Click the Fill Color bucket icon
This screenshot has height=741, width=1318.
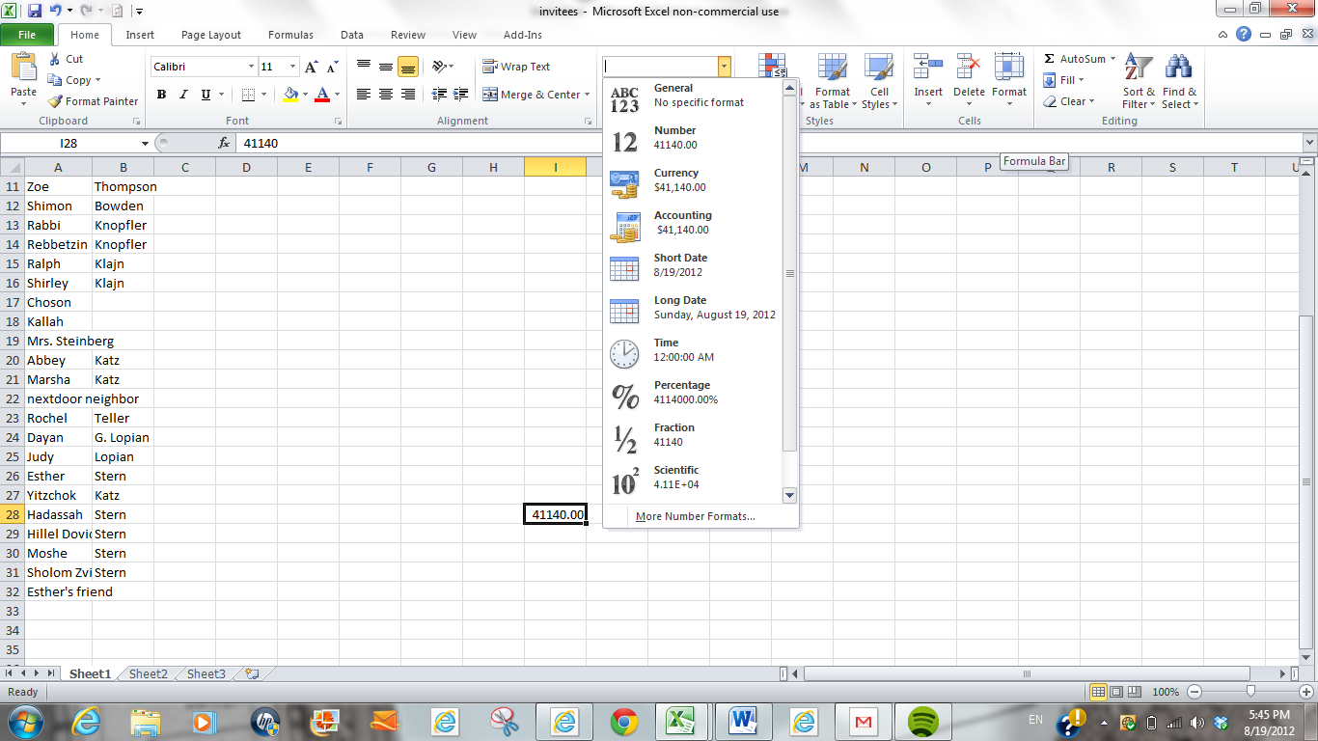tap(290, 95)
